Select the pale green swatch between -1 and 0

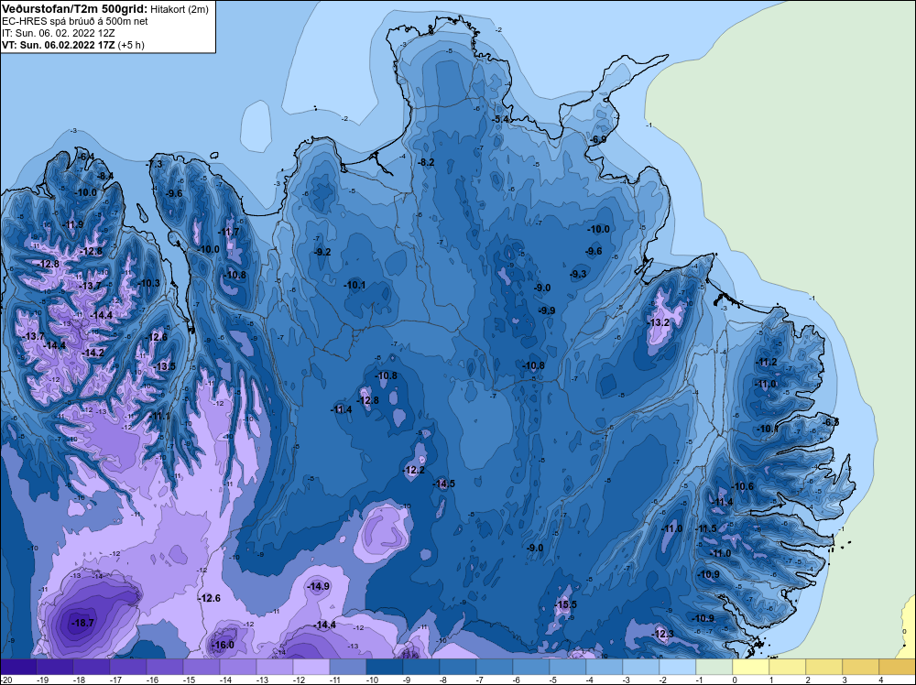click(714, 667)
